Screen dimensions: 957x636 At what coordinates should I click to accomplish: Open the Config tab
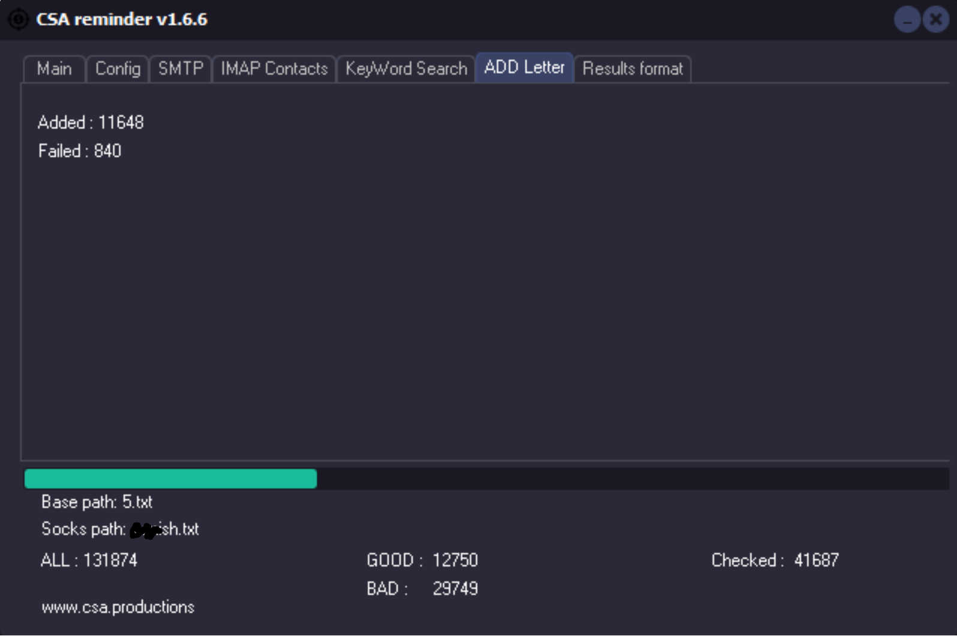(118, 69)
